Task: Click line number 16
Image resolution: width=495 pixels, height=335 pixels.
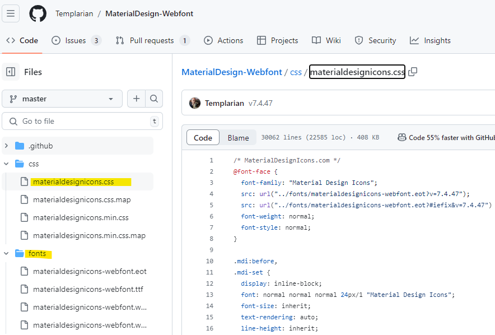Action: tap(209, 328)
